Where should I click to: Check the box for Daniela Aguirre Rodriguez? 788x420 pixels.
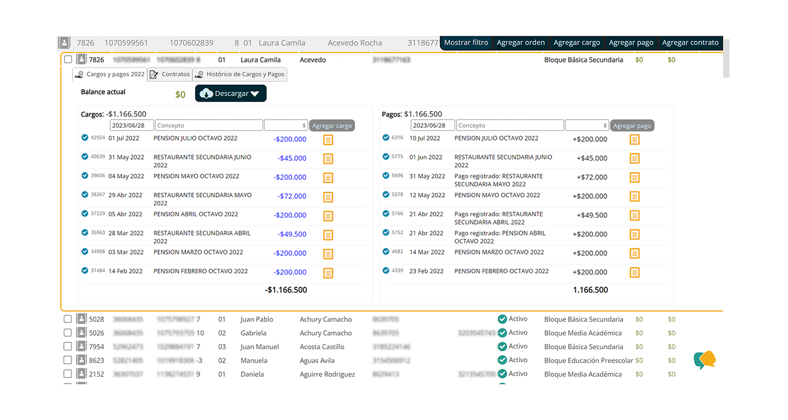coord(68,374)
